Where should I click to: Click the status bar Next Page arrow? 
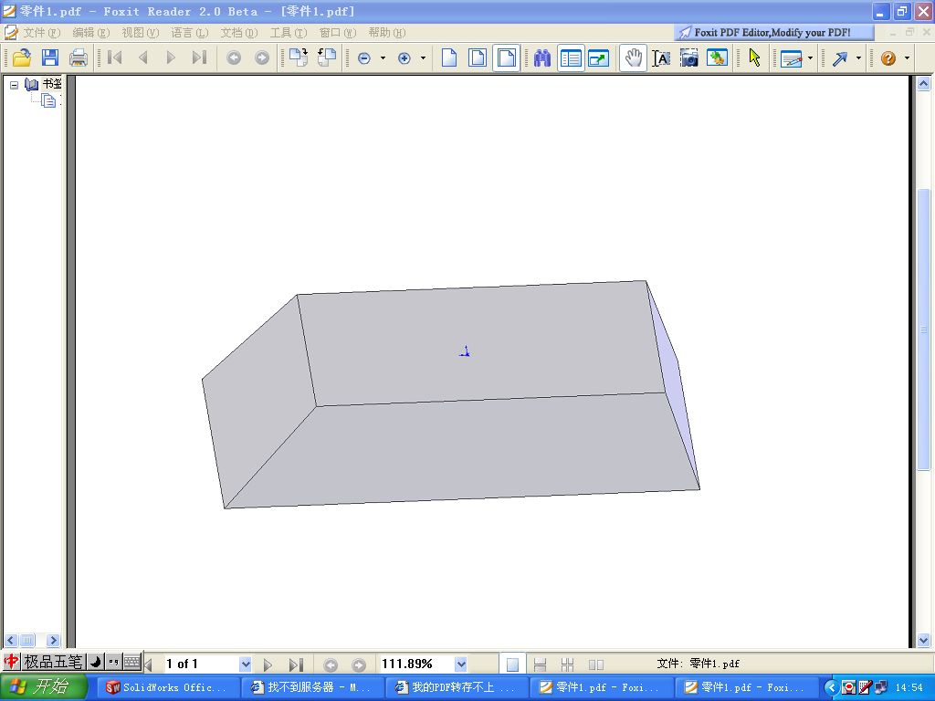(268, 664)
